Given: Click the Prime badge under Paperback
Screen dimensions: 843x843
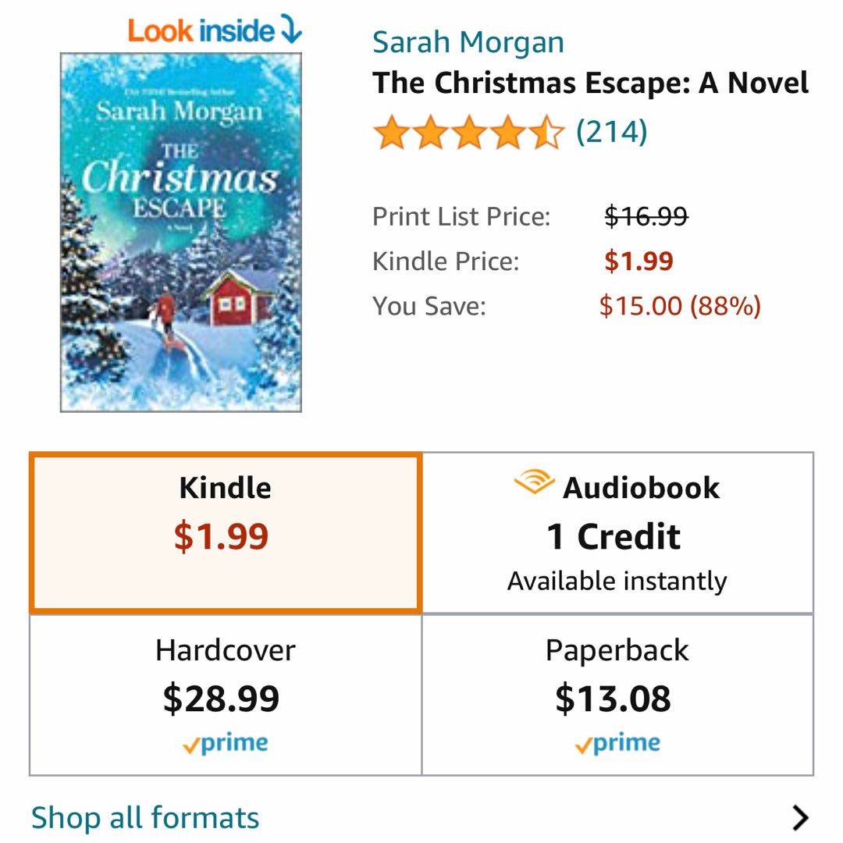Looking at the screenshot, I should pos(617,744).
